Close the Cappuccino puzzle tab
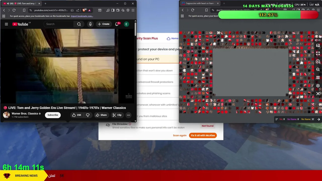322x181 pixels. pos(218,4)
